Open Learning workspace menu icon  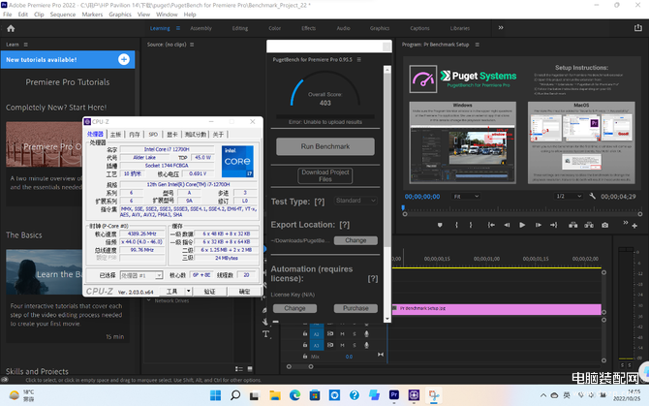178,28
